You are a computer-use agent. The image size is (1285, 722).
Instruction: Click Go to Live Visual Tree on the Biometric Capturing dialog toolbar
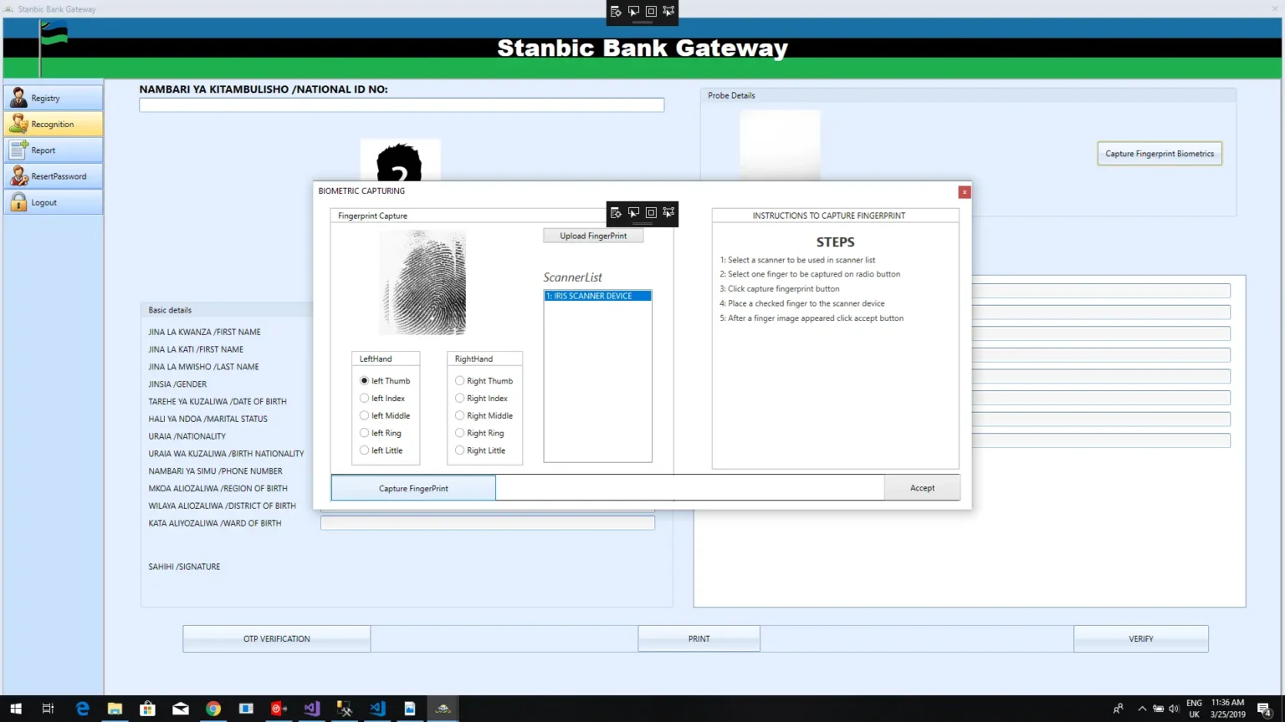pos(616,212)
